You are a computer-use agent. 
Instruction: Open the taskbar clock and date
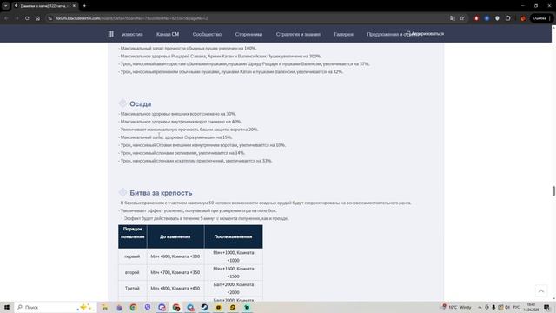coord(531,307)
